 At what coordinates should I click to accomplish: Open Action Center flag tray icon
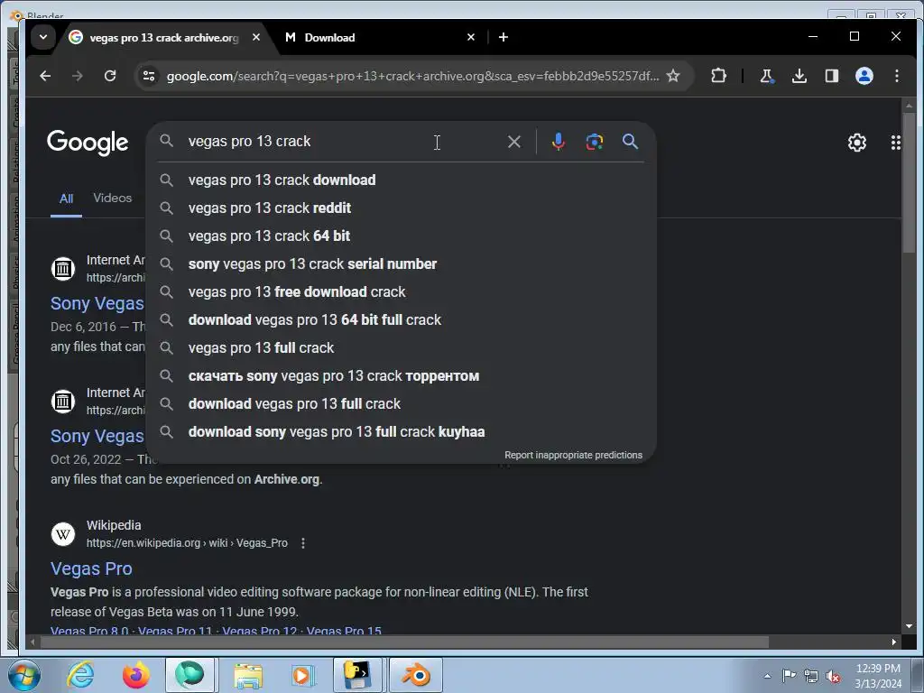(789, 676)
